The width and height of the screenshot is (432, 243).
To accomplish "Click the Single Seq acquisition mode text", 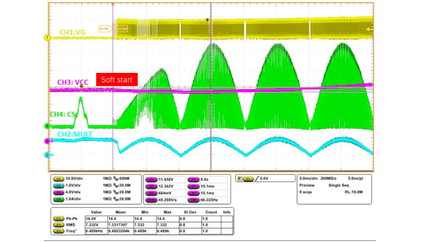I will [339, 185].
